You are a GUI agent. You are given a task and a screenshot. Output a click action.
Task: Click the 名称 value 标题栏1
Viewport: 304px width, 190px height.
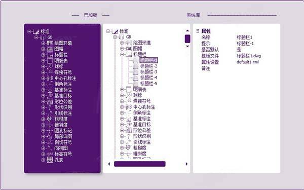[245, 37]
